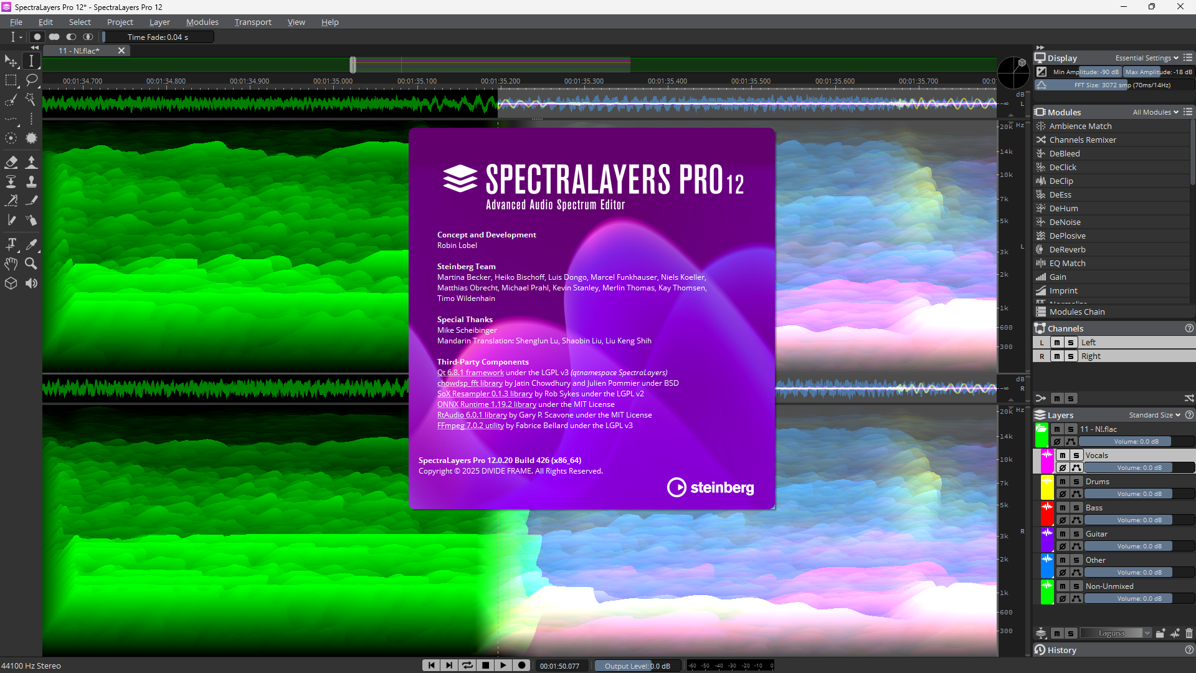Open time tool options dropdown arrow
Screen dimensions: 1196x673
coord(21,37)
